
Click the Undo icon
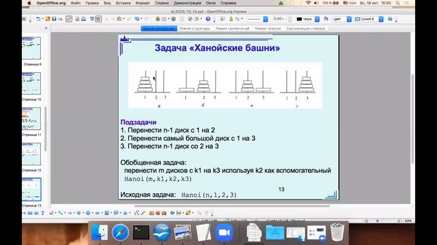(137, 19)
